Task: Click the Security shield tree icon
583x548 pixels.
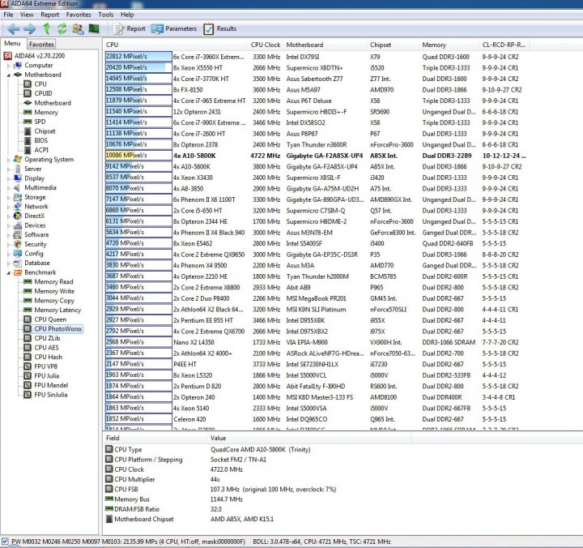Action: pos(18,244)
